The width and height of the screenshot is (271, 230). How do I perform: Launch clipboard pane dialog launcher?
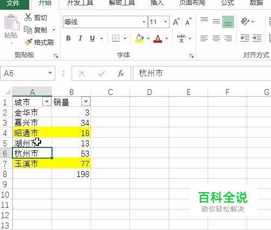56,56
